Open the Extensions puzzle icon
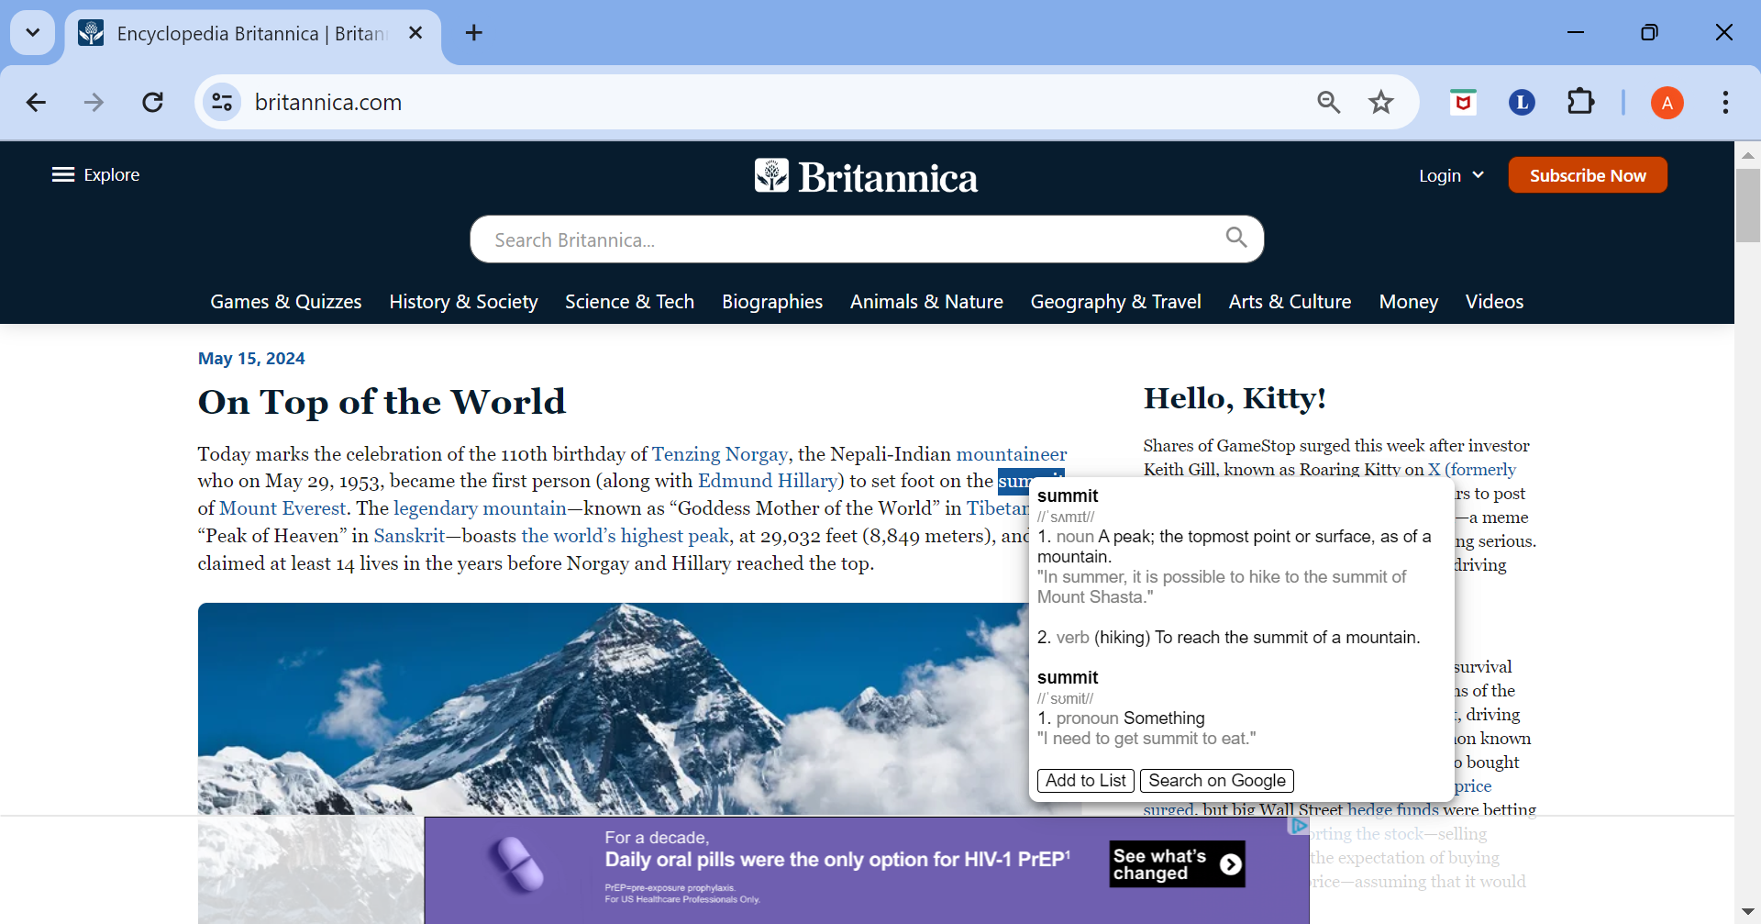Viewport: 1761px width, 924px height. point(1580,102)
